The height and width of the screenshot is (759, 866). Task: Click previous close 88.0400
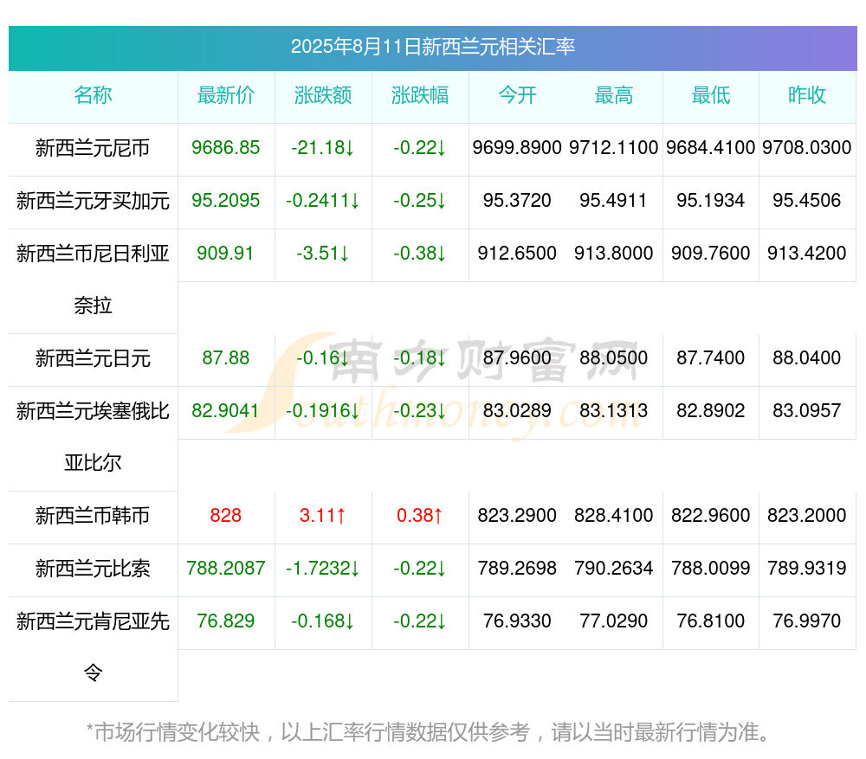[x=807, y=357]
